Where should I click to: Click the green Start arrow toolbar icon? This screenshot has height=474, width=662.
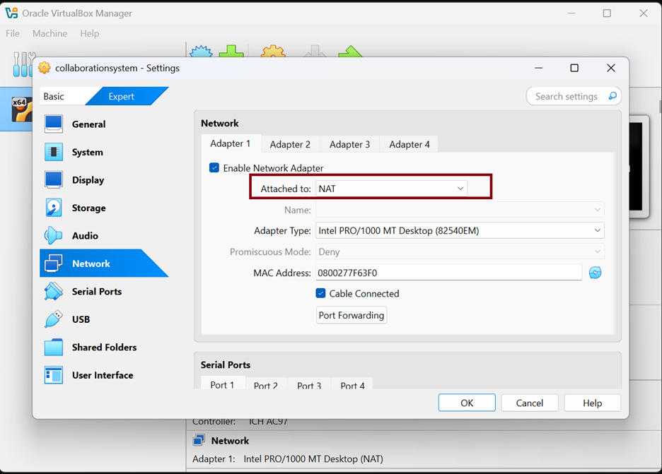[x=350, y=52]
